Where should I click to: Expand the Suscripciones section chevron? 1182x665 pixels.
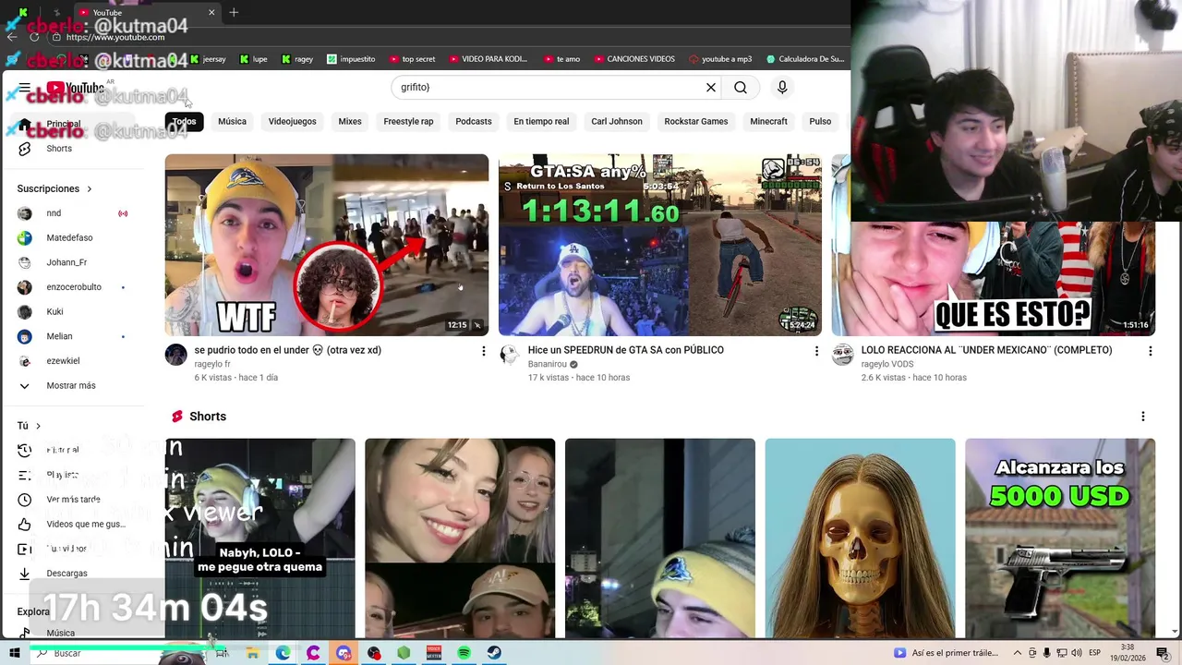point(90,189)
